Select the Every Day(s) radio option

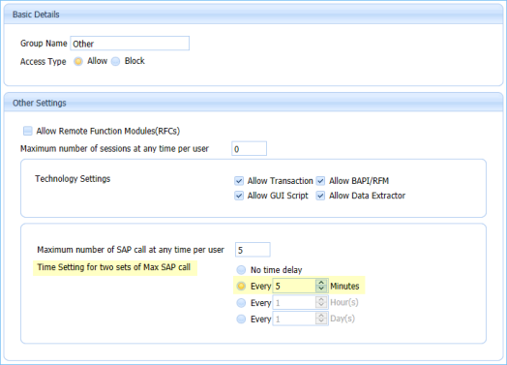tap(241, 319)
